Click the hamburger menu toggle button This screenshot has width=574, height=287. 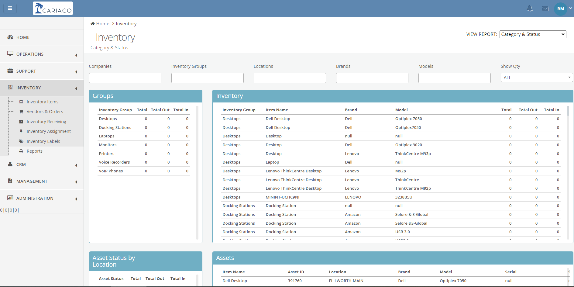(x=10, y=8)
